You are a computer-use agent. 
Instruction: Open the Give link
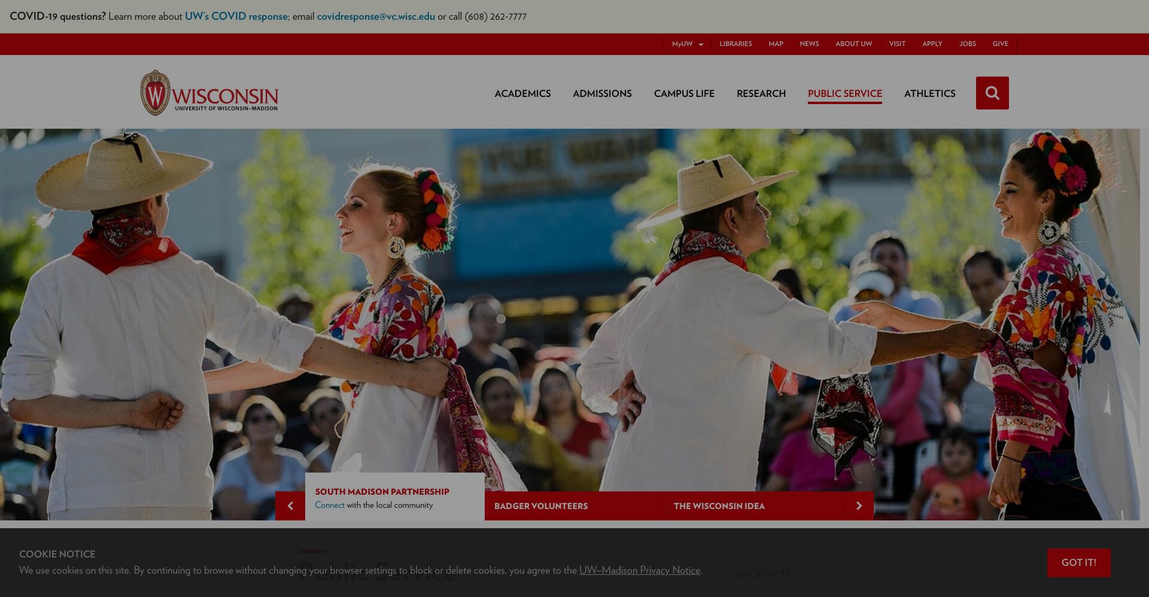1000,44
